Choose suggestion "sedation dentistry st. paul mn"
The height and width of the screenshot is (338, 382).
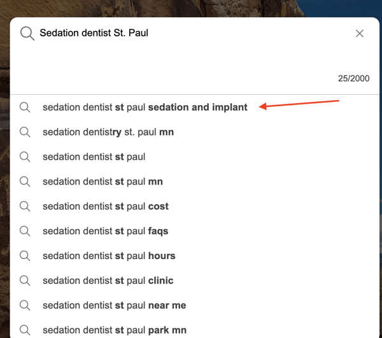pos(108,132)
